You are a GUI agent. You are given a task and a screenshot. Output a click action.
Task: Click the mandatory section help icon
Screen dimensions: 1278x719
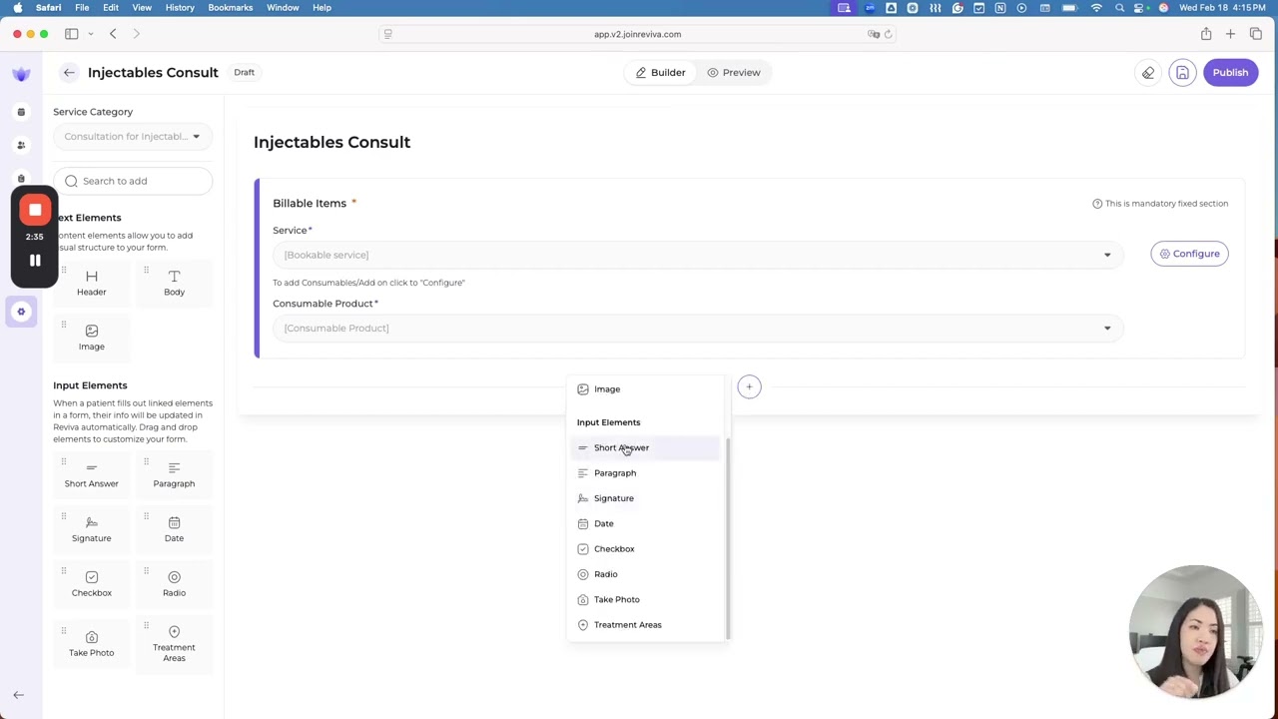(x=1097, y=203)
